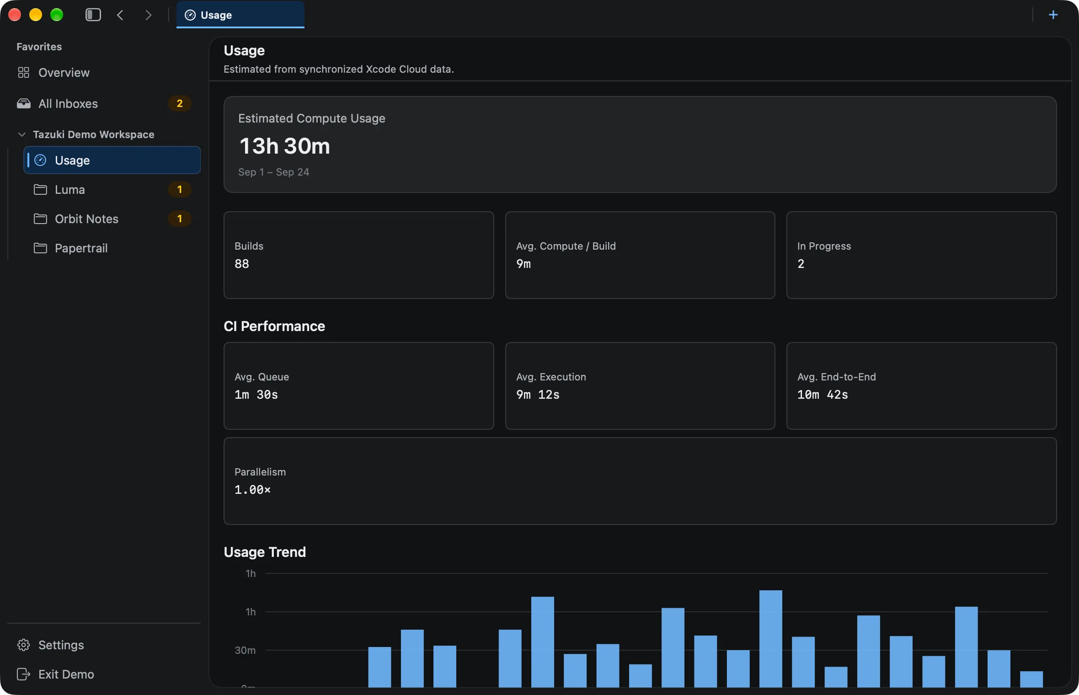Click the gauge icon in Usage tab

(x=190, y=15)
